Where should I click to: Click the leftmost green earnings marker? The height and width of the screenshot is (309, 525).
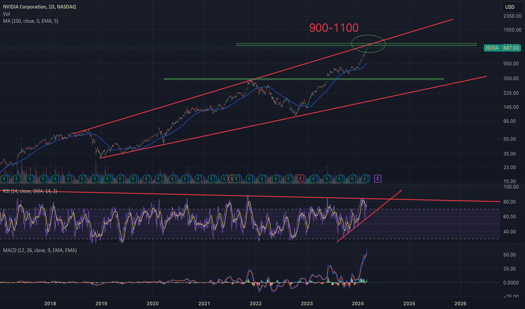tap(5, 179)
